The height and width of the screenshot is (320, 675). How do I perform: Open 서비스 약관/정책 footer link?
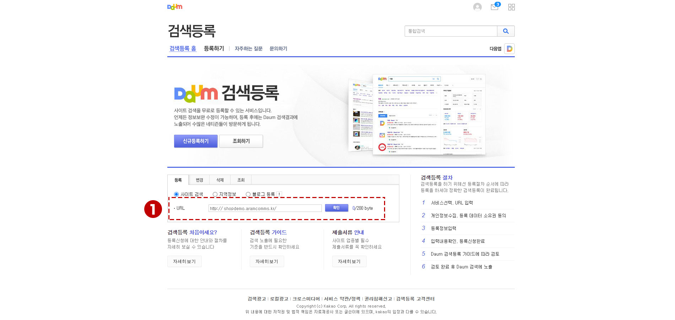342,299
